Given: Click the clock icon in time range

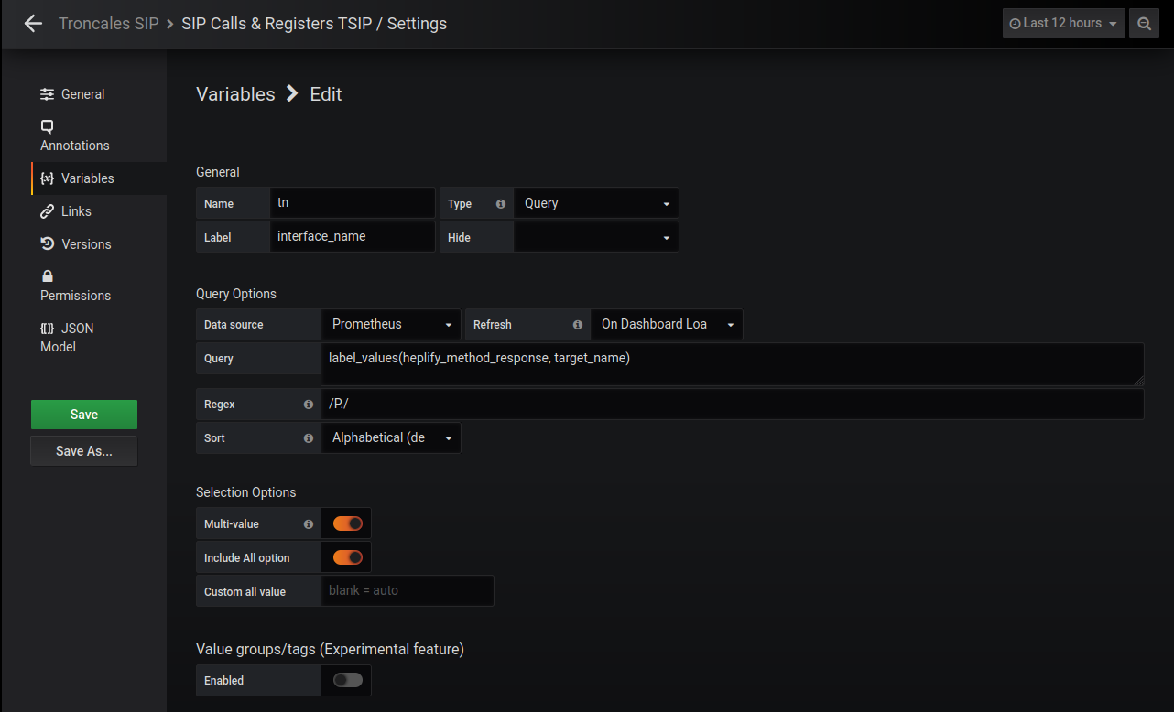Looking at the screenshot, I should (x=1015, y=24).
